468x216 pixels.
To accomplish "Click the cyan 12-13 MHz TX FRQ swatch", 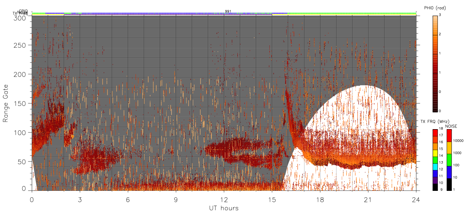I will pyautogui.click(x=435, y=167).
